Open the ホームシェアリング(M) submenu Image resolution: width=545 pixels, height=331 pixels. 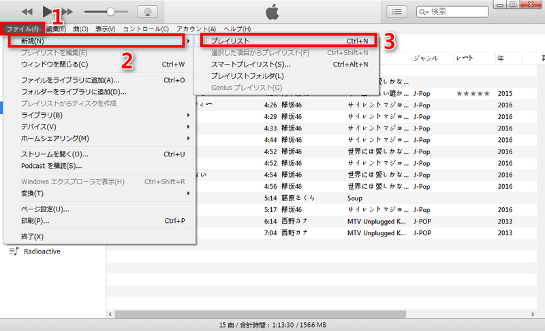[x=99, y=138]
